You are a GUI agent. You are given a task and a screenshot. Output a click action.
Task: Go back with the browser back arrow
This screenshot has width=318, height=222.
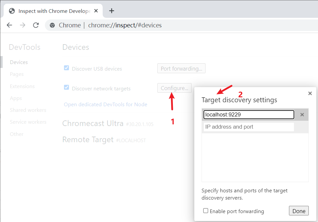(x=10, y=25)
